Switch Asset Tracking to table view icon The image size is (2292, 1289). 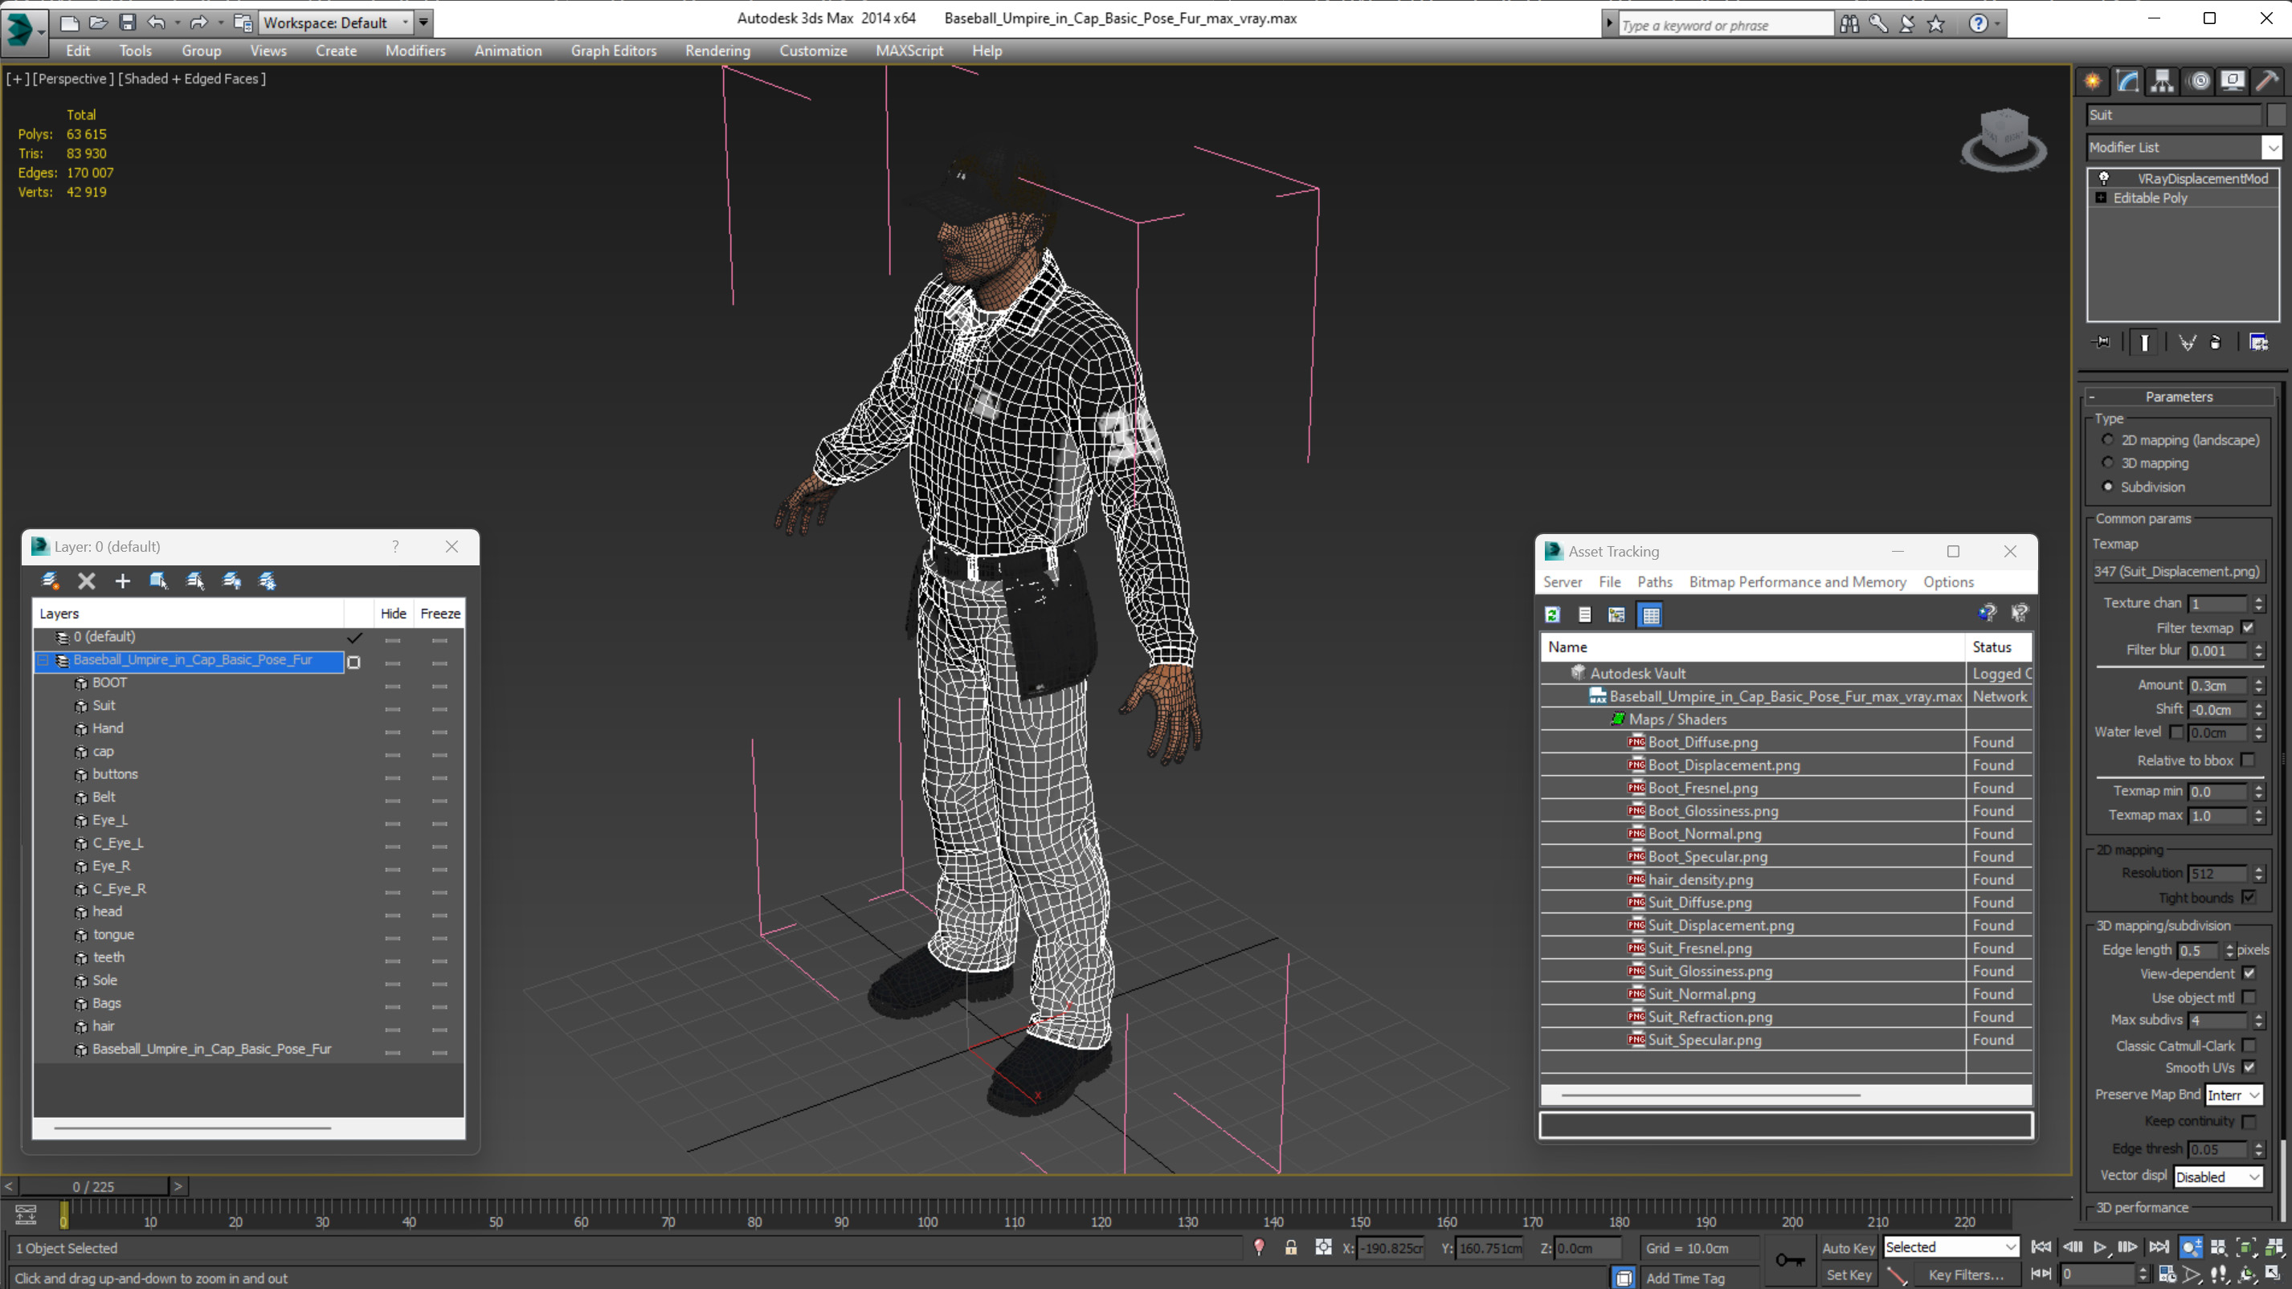(1650, 614)
